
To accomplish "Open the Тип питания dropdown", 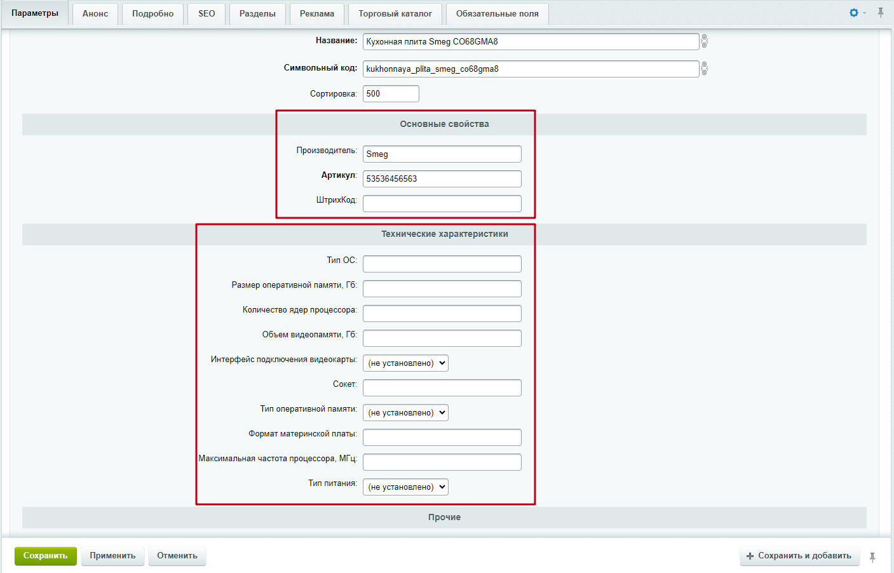I will pyautogui.click(x=405, y=487).
